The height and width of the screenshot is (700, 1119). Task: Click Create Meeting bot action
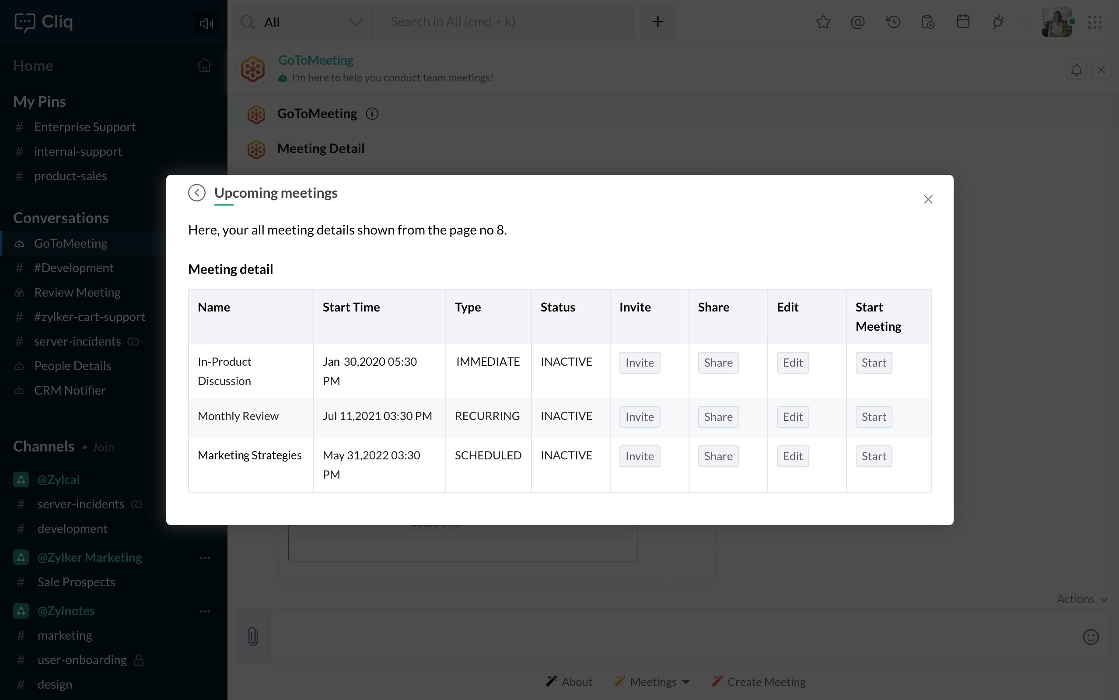click(759, 682)
